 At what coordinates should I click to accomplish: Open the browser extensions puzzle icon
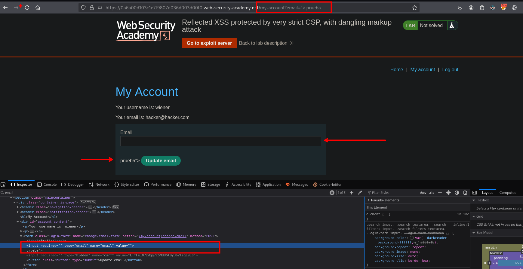point(482,8)
